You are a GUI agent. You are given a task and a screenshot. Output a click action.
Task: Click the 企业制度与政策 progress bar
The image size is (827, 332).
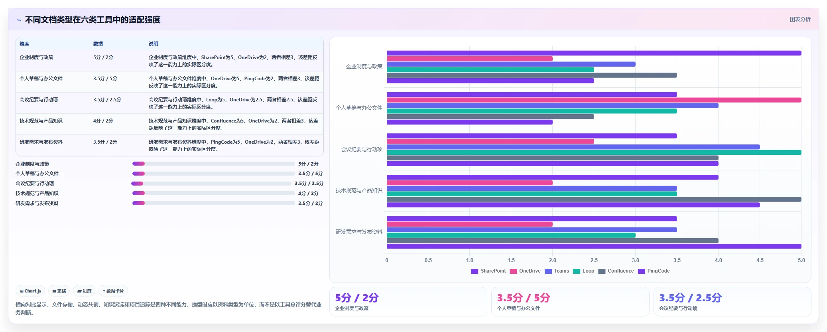[213, 164]
